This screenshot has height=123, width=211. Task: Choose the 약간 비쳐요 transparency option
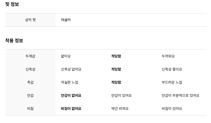(120, 108)
